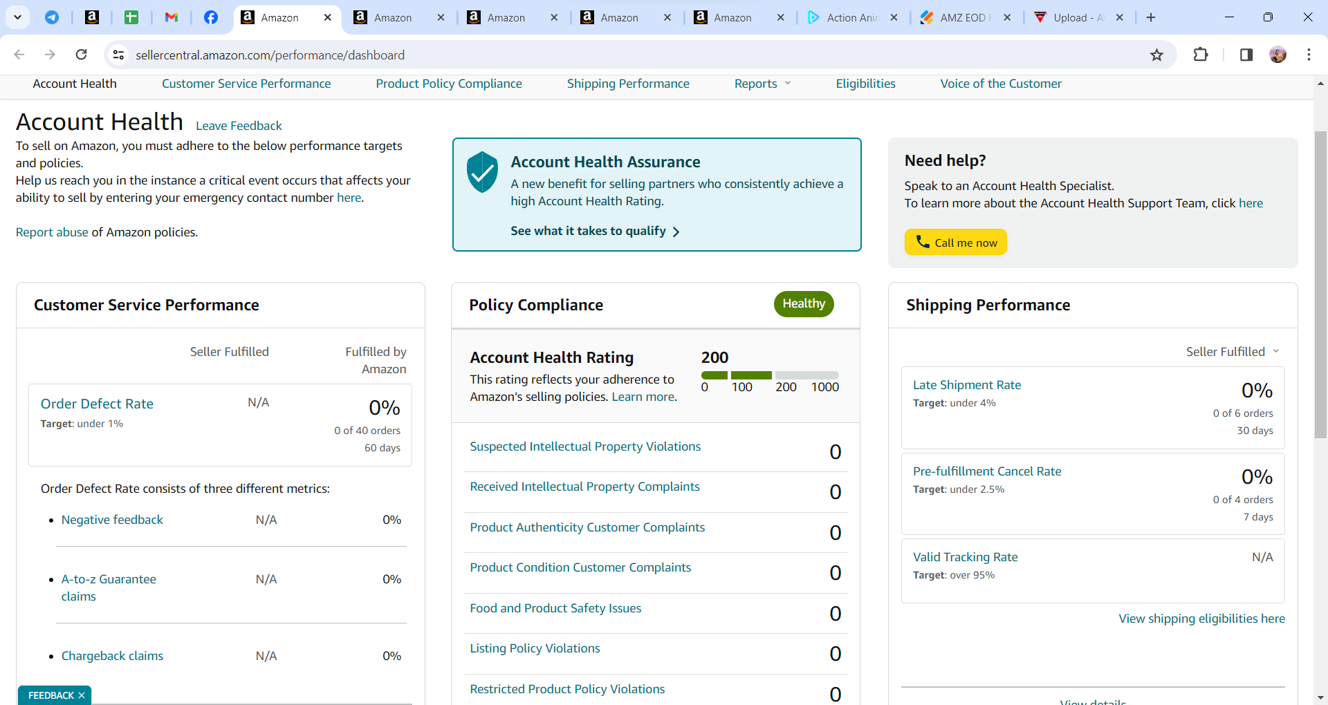
Task: Open the A-to-z Guarantee claims link
Action: 109,587
